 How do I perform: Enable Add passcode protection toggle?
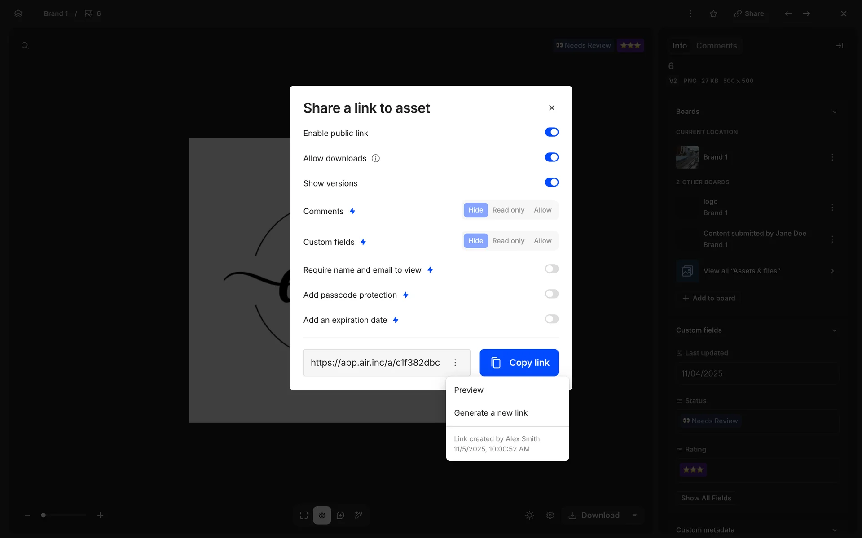[551, 294]
